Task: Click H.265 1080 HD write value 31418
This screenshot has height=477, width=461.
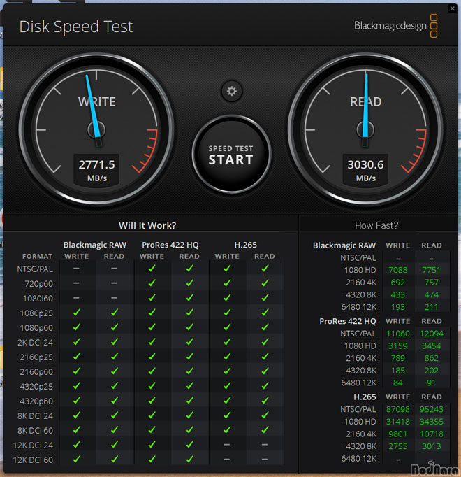Action: coord(398,422)
